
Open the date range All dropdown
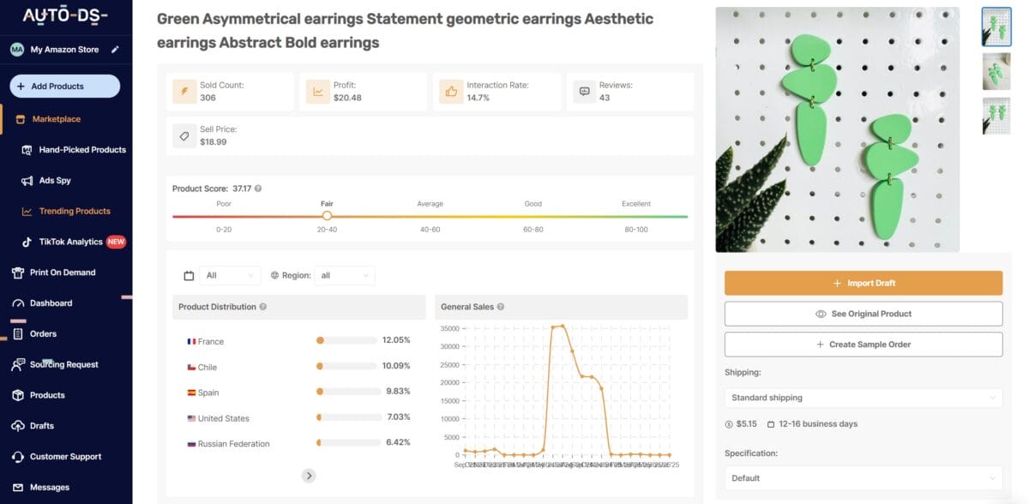230,276
